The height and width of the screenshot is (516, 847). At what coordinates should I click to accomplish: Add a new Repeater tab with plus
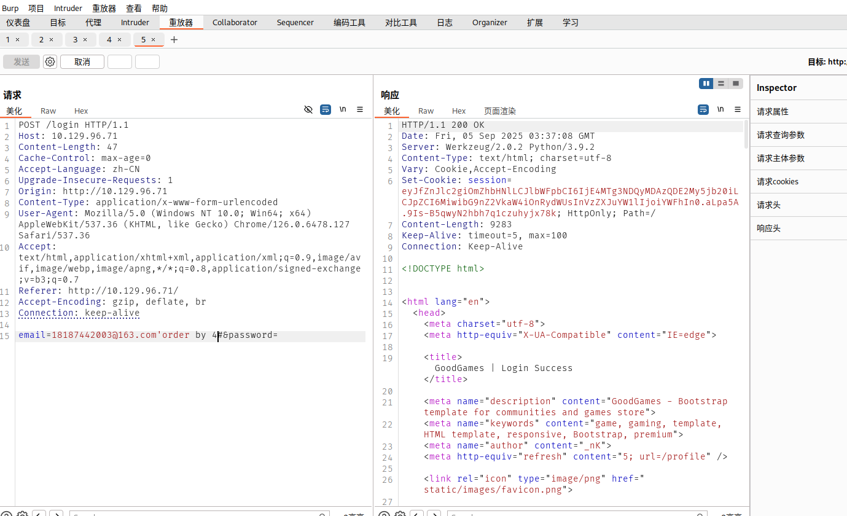(174, 40)
